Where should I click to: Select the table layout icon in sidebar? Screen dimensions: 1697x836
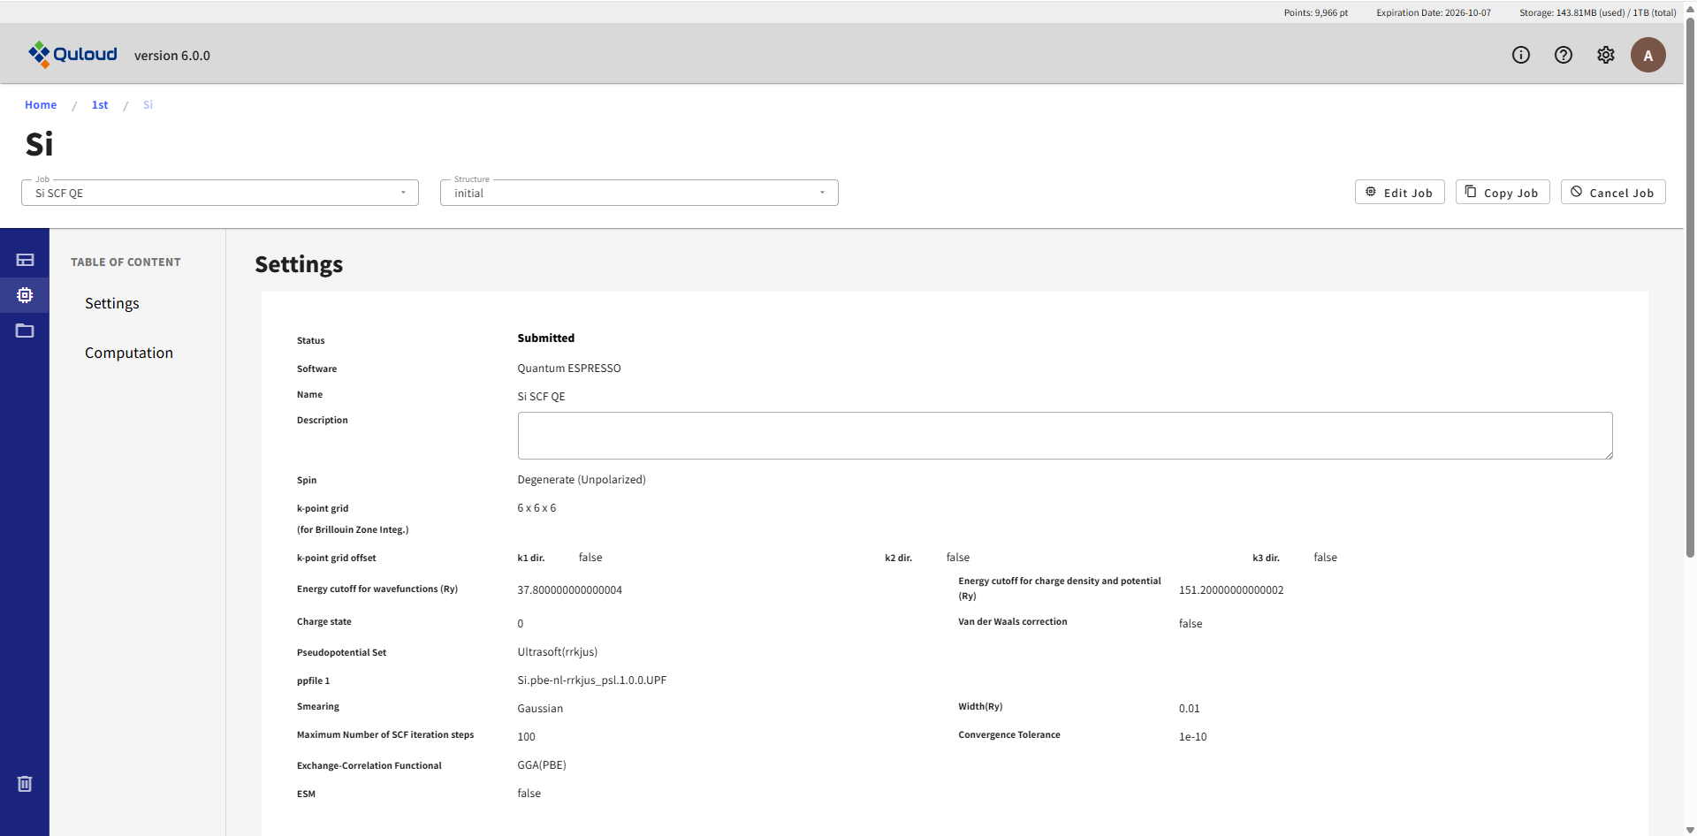coord(25,260)
